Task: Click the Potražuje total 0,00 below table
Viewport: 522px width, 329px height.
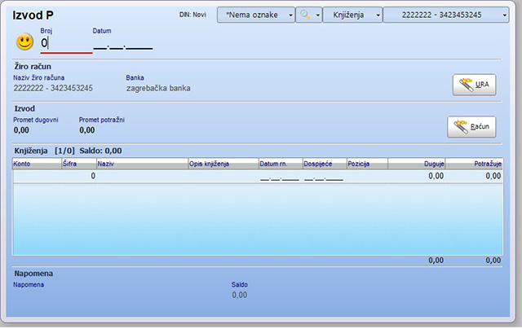Action: [493, 261]
